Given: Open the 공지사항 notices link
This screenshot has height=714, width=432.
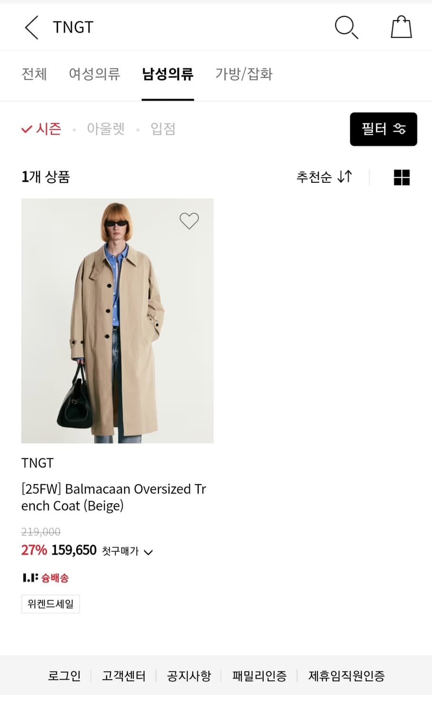Looking at the screenshot, I should click(x=189, y=675).
